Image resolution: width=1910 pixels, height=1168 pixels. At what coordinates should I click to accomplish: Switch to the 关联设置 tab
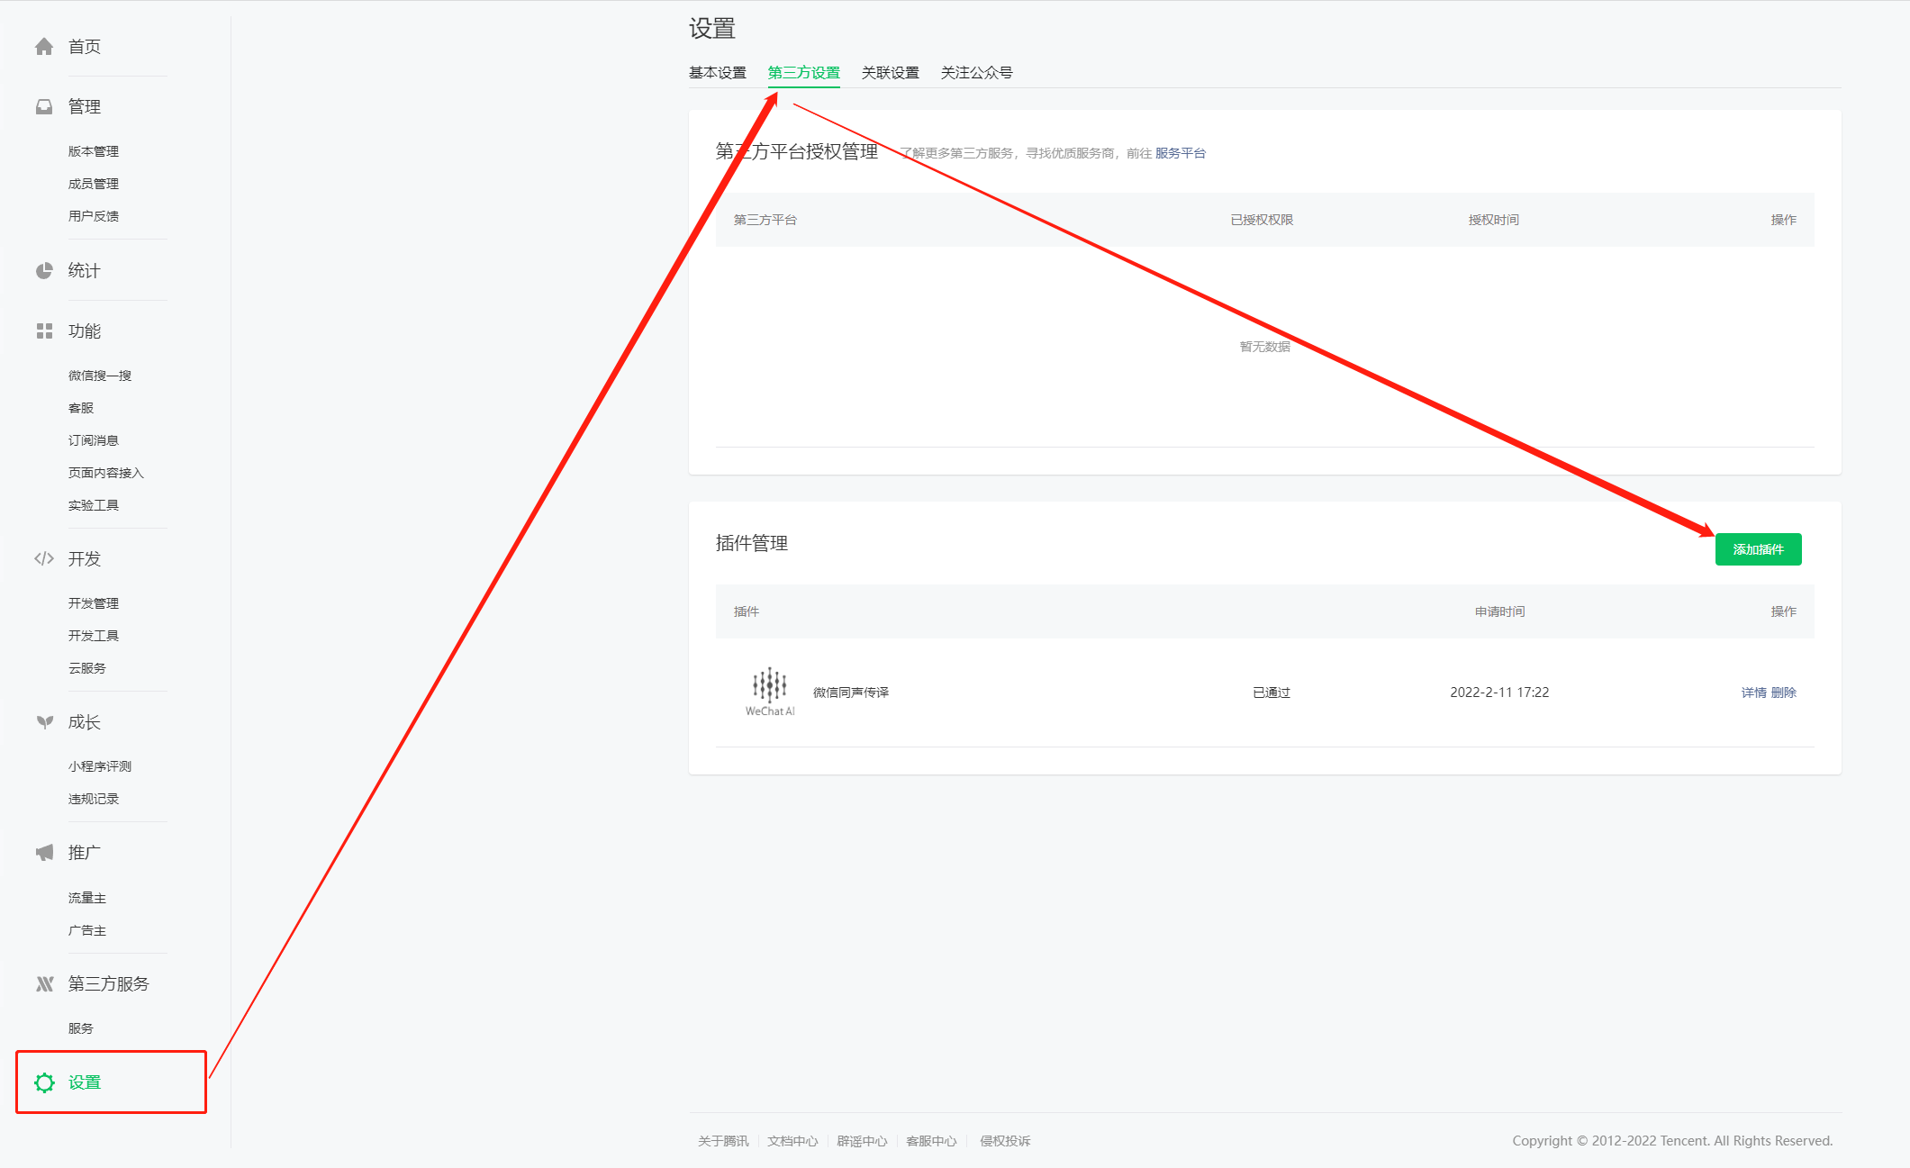coord(889,72)
